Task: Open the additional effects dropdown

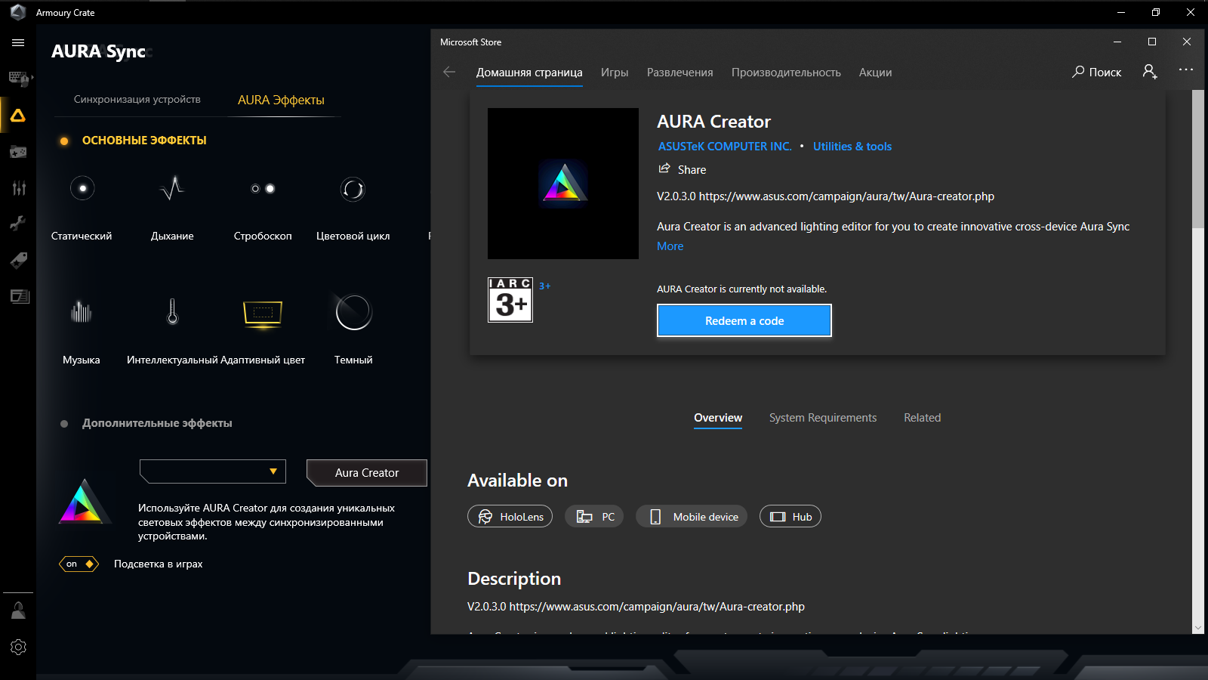Action: (213, 471)
